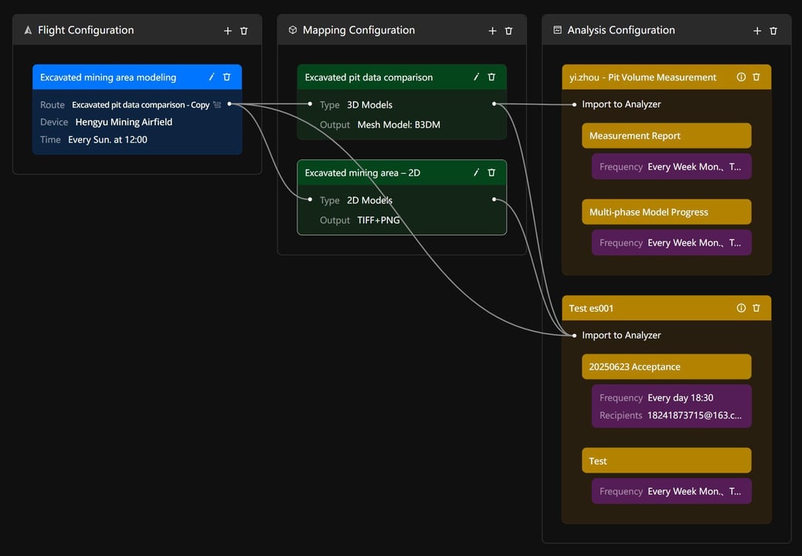802x556 pixels.
Task: Click the Analysis Configuration trash icon
Action: click(773, 31)
